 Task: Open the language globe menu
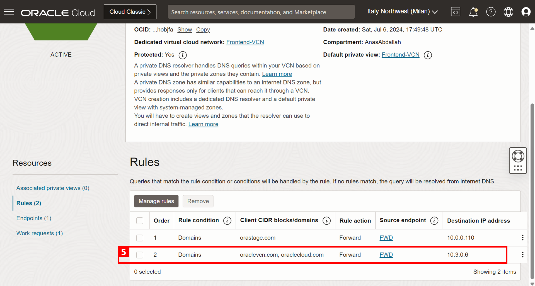pos(509,12)
